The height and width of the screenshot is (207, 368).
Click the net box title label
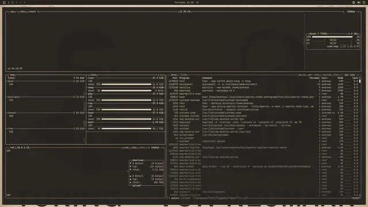[12, 148]
